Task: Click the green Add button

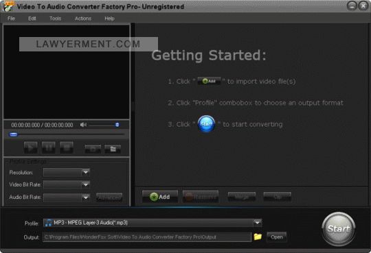Action: tap(160, 197)
